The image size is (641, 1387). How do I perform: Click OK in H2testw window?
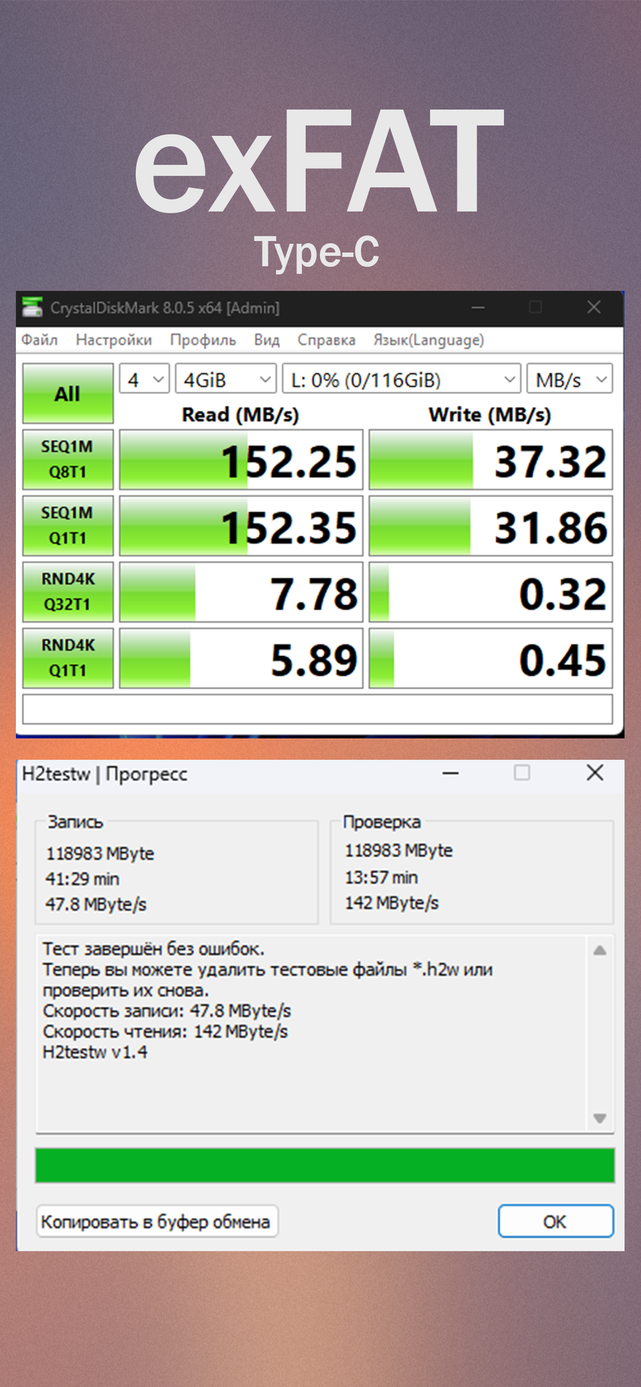pyautogui.click(x=556, y=1221)
